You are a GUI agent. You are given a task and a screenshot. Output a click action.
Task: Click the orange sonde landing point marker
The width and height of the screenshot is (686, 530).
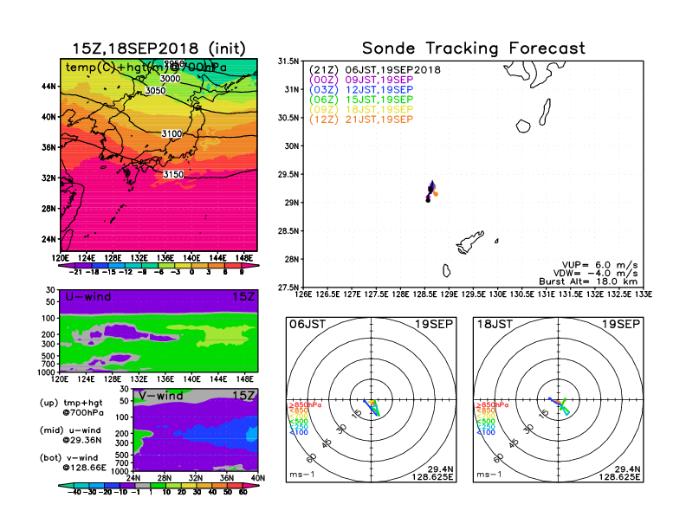coord(436,194)
